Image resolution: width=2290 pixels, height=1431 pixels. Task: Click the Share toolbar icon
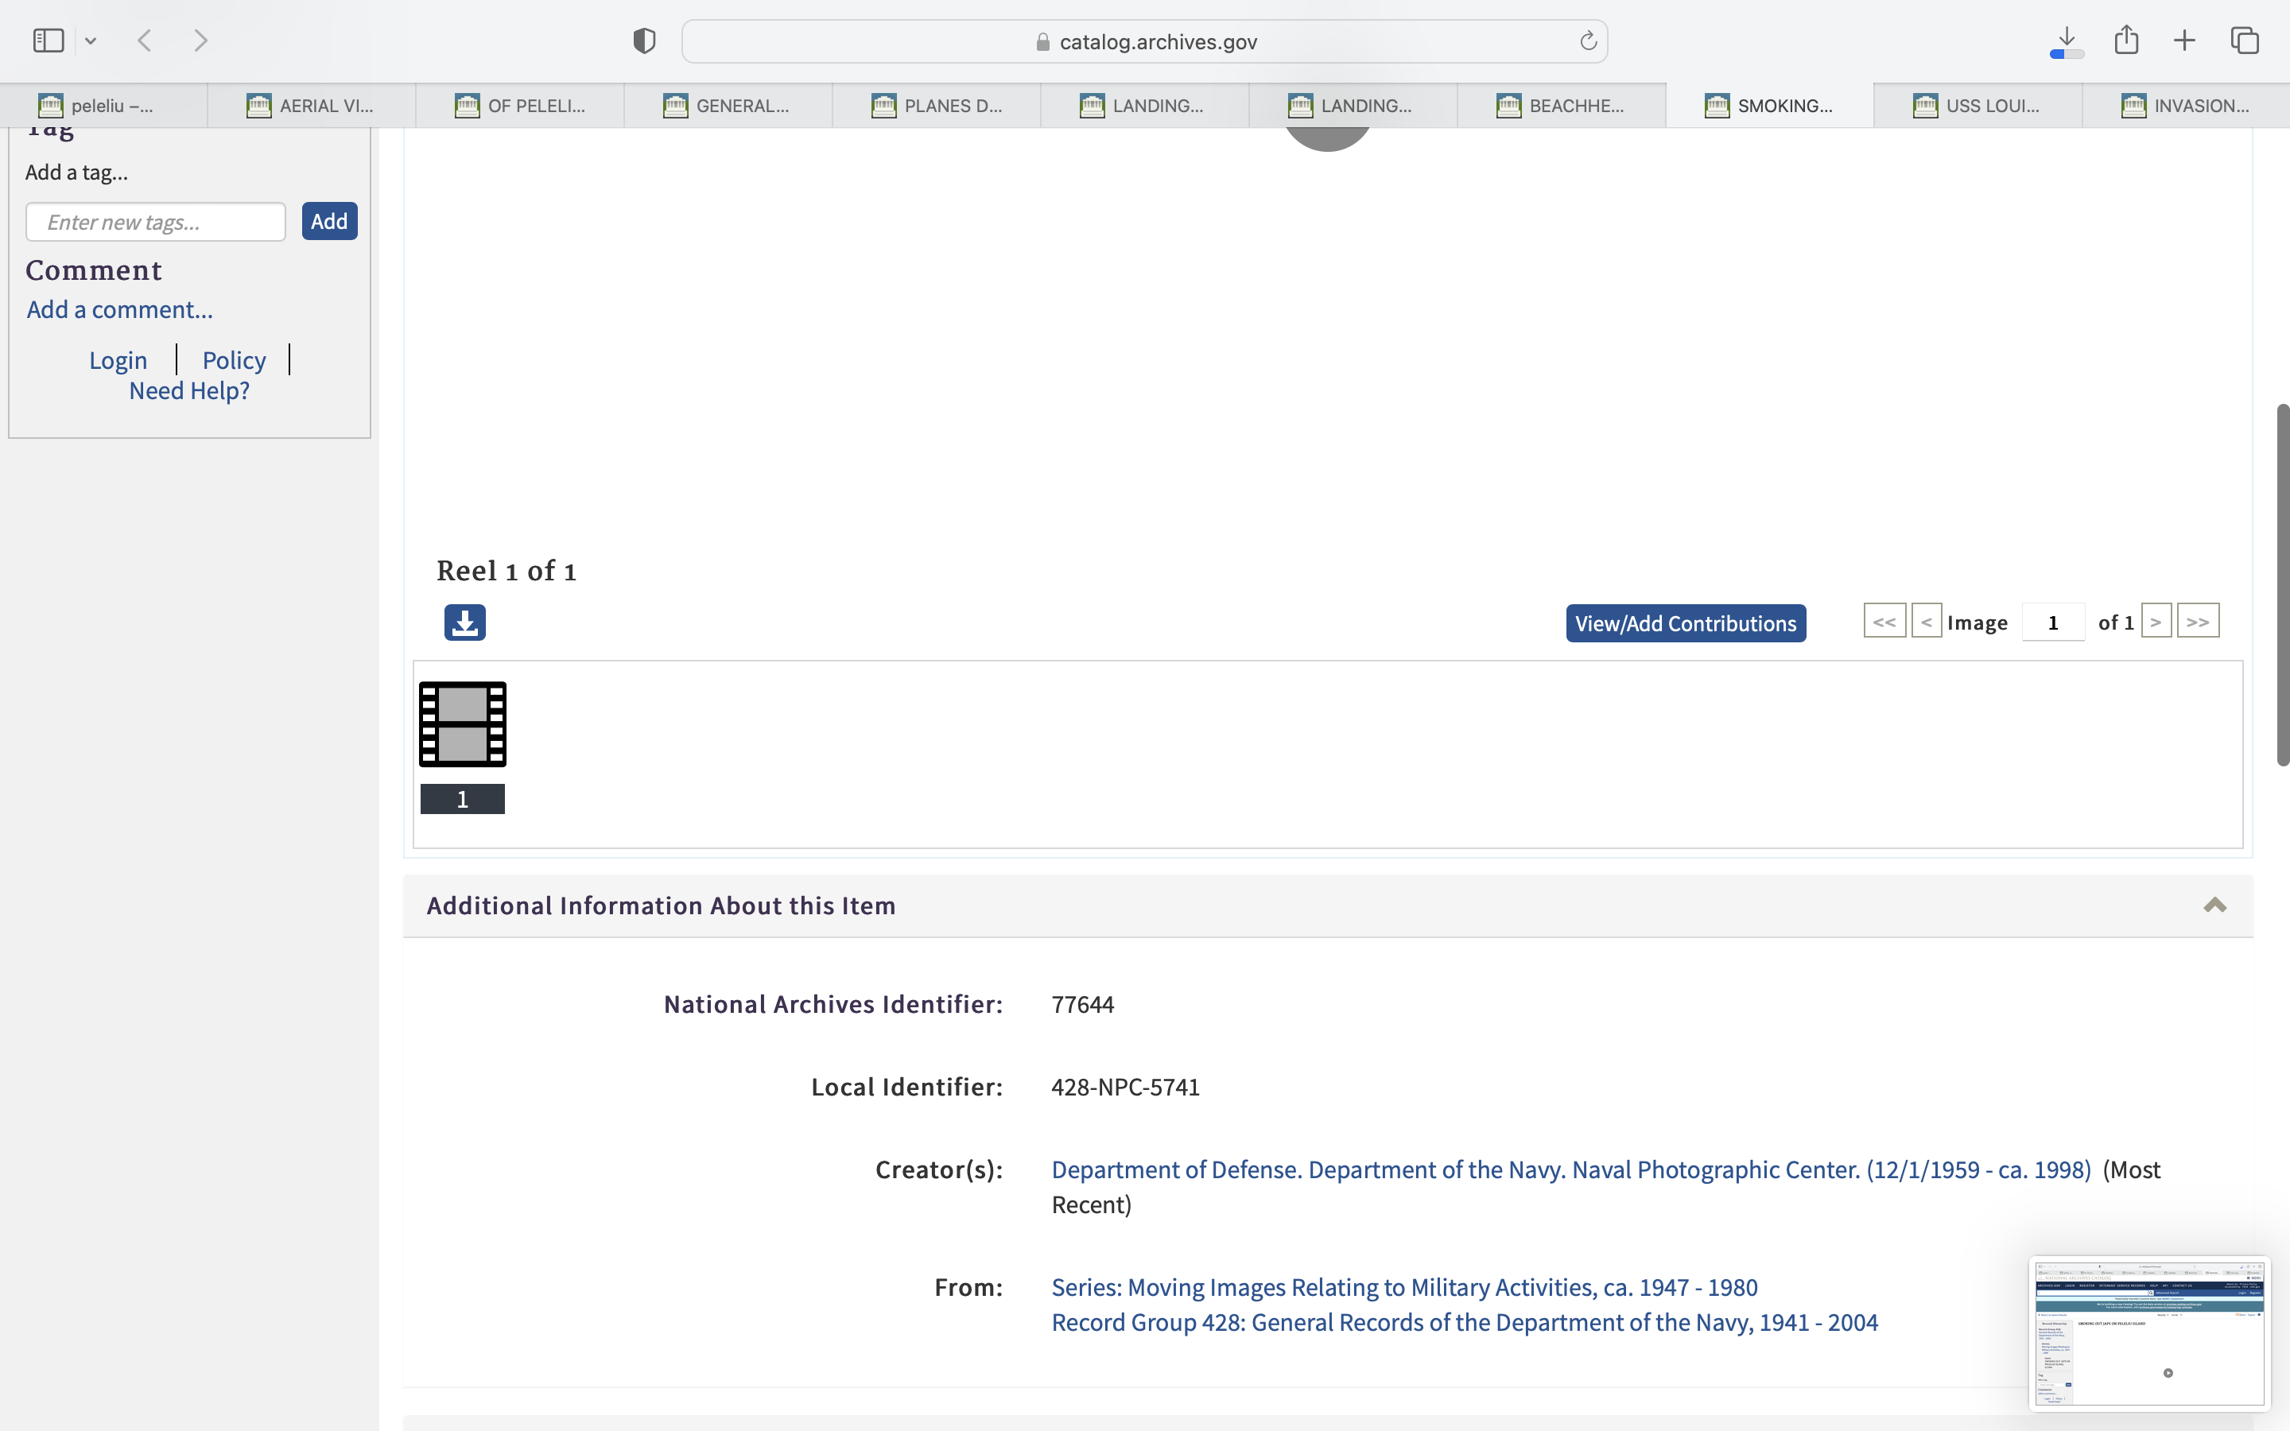pyautogui.click(x=2126, y=40)
